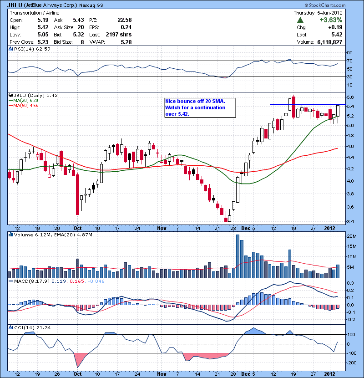The width and height of the screenshot is (364, 378).
Task: Click the Last 2197 shrs value
Action: click(x=119, y=35)
